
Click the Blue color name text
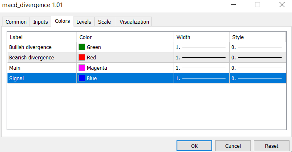pyautogui.click(x=92, y=78)
